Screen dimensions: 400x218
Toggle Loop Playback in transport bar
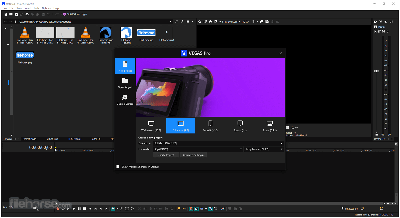point(63,209)
